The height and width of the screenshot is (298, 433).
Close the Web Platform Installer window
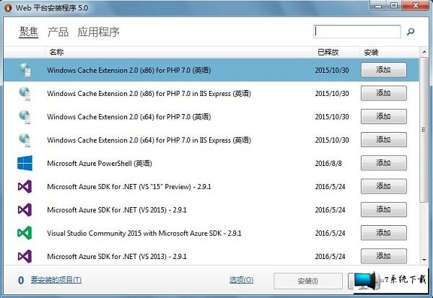pos(416,6)
